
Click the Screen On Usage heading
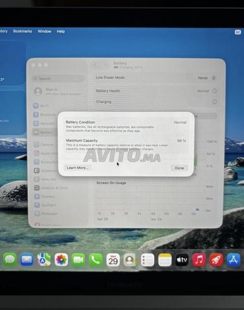tap(111, 183)
